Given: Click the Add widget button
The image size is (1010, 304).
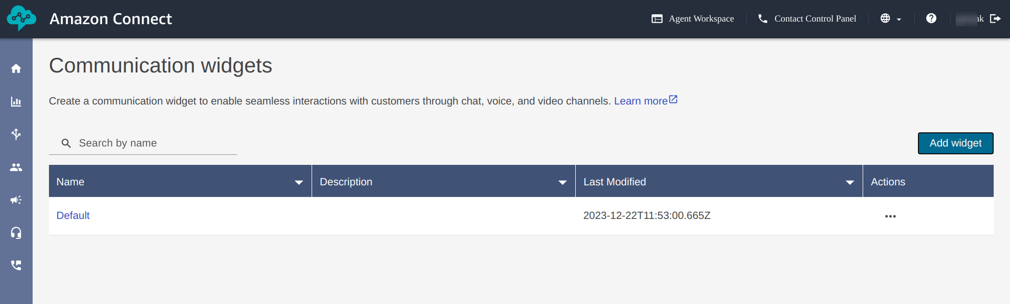Looking at the screenshot, I should tap(955, 143).
